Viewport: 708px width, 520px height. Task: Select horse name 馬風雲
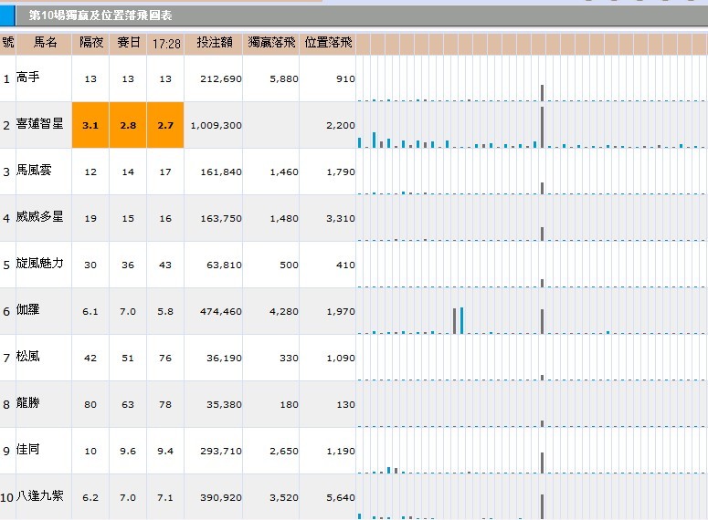pyautogui.click(x=34, y=170)
